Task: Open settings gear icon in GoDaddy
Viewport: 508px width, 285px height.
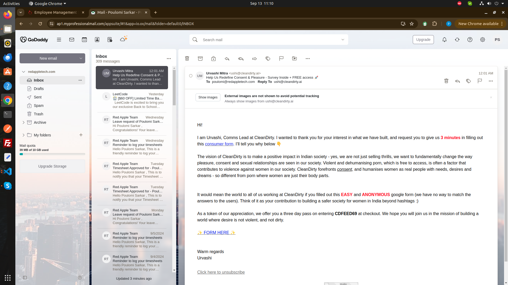Action: click(483, 40)
